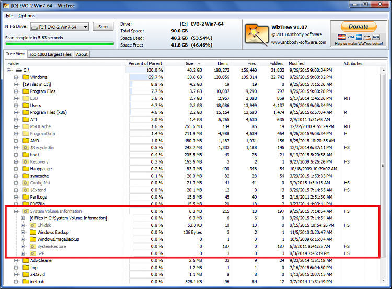The height and width of the screenshot is (289, 392).
Task: Click the green scan progress bar
Action: (60, 44)
